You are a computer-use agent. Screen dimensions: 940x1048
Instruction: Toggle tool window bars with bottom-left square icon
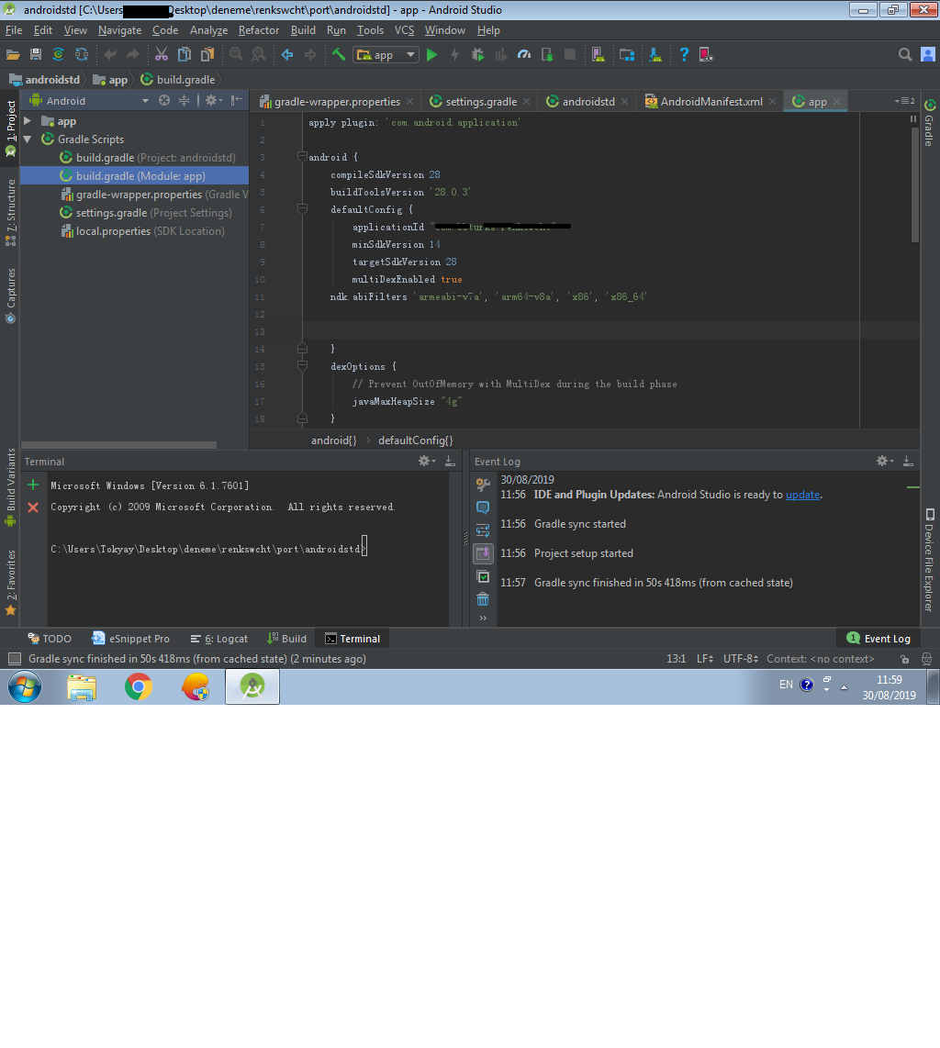pyautogui.click(x=14, y=659)
